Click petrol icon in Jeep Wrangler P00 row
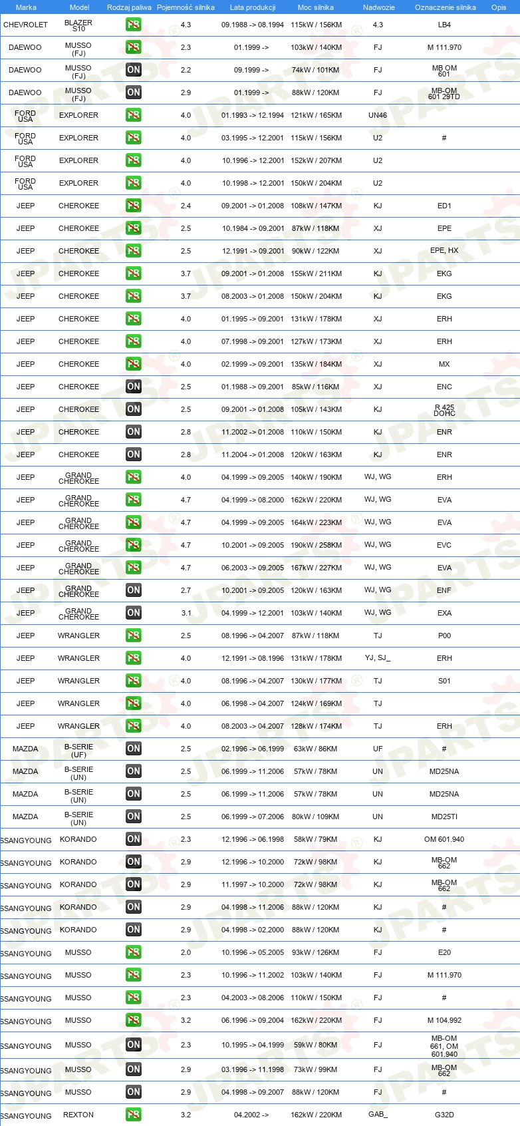 coord(134,636)
